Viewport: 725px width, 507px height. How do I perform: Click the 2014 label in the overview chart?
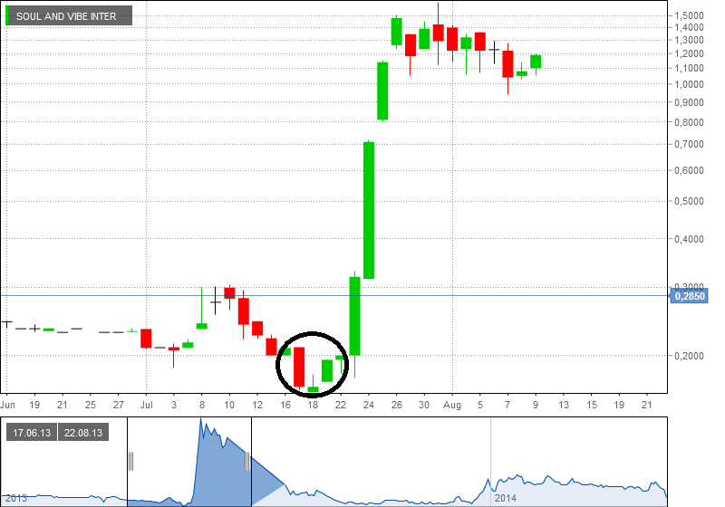click(x=505, y=498)
